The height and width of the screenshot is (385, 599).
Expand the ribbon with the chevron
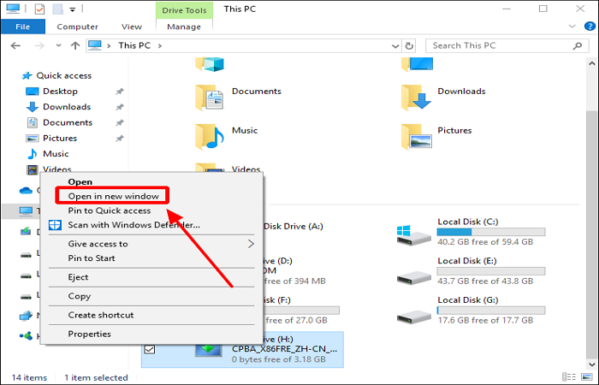572,27
